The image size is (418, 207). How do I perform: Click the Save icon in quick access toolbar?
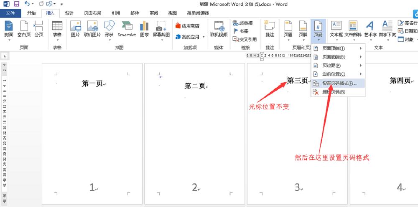(17, 4)
